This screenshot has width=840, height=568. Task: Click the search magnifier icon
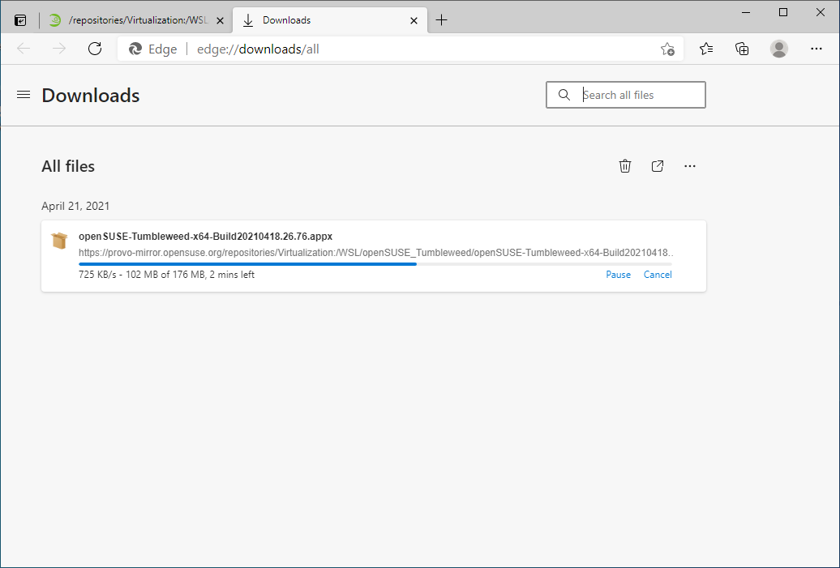(564, 95)
